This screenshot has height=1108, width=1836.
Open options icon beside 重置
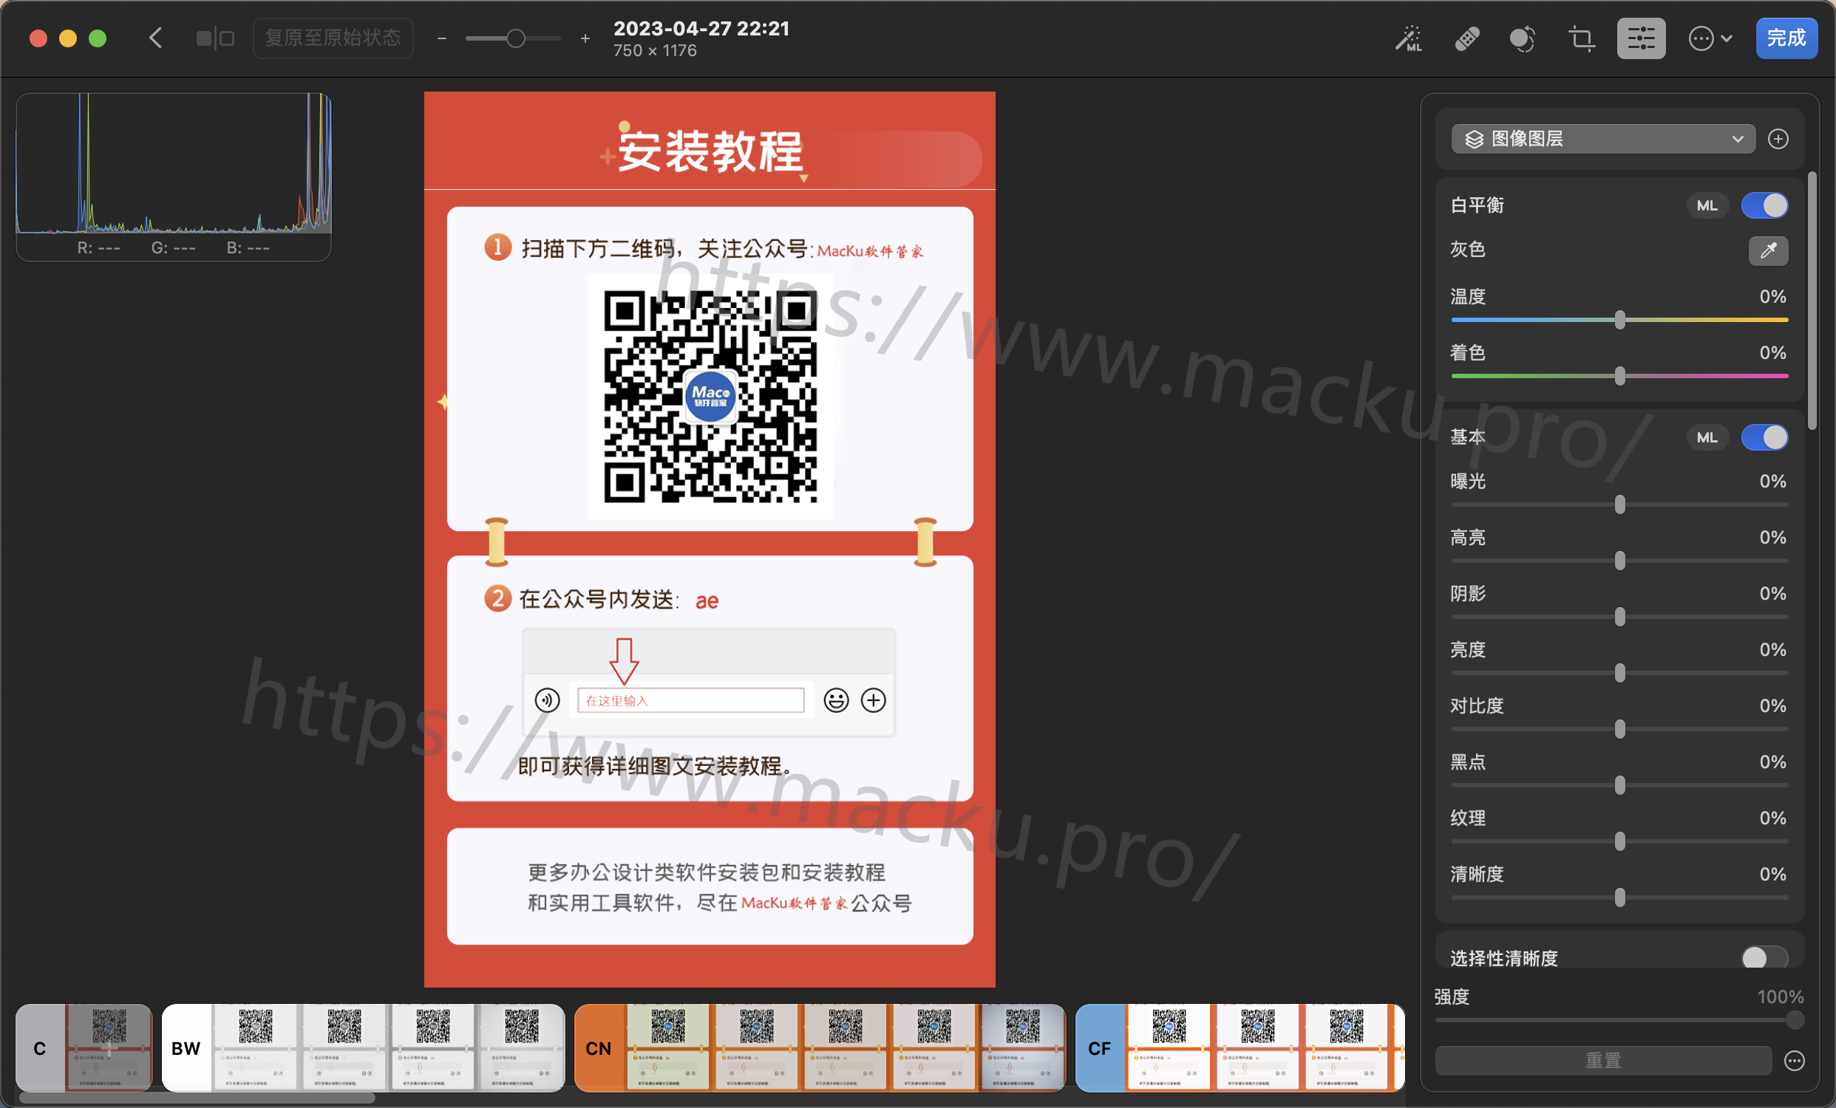[1795, 1060]
